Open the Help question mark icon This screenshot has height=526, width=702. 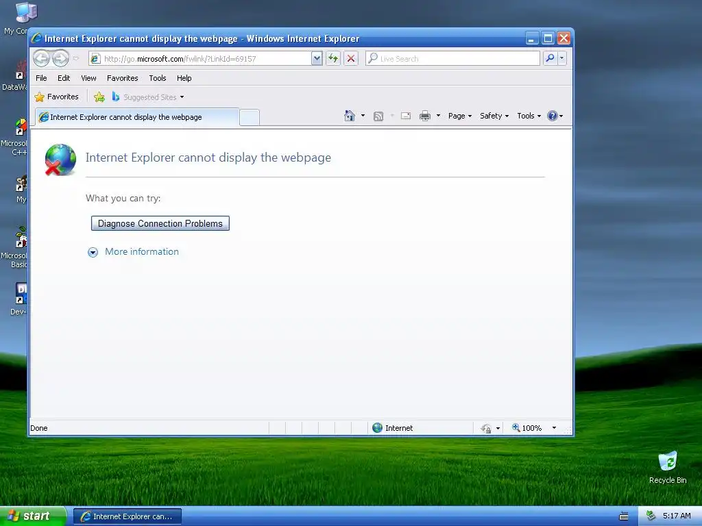pyautogui.click(x=553, y=116)
